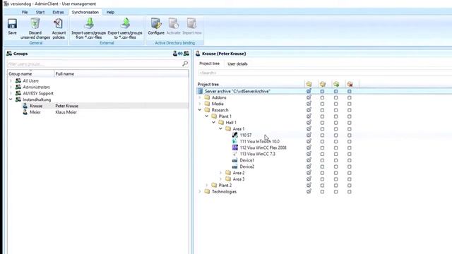452x254 pixels.
Task: Expand the Area 2 folder
Action: [x=221, y=173]
